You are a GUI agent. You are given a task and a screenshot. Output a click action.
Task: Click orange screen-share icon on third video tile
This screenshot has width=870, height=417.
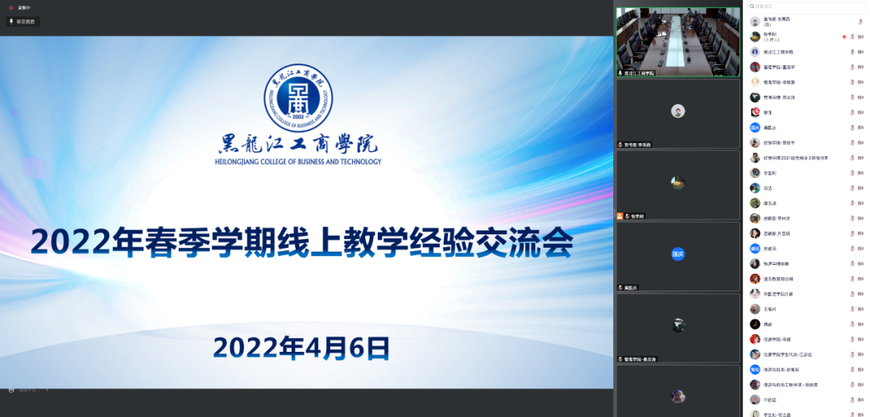619,216
